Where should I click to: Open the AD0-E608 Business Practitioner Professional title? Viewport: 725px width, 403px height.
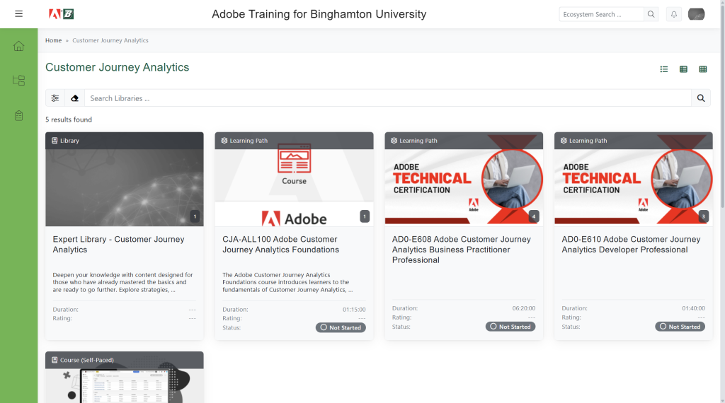tap(461, 250)
